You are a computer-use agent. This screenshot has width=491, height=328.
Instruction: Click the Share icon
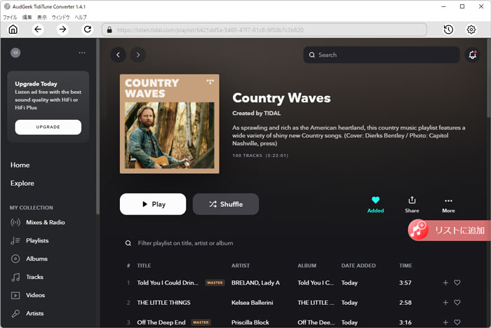click(412, 205)
